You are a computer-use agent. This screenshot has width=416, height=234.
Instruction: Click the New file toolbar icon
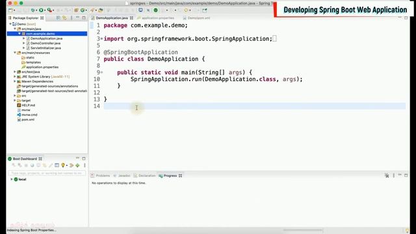pyautogui.click(x=10, y=10)
